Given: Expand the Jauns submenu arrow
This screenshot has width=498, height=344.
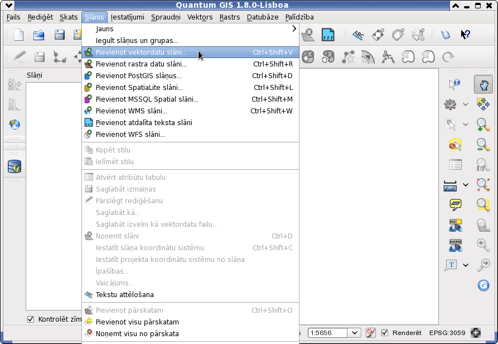Looking at the screenshot, I should pos(294,28).
